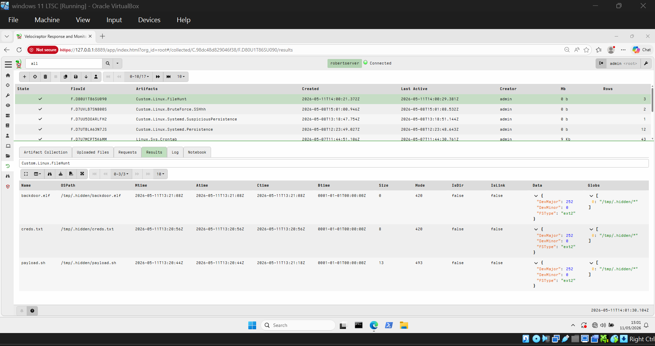Open the client search options dropdown
Screen dimensions: 655x346
tap(117, 63)
